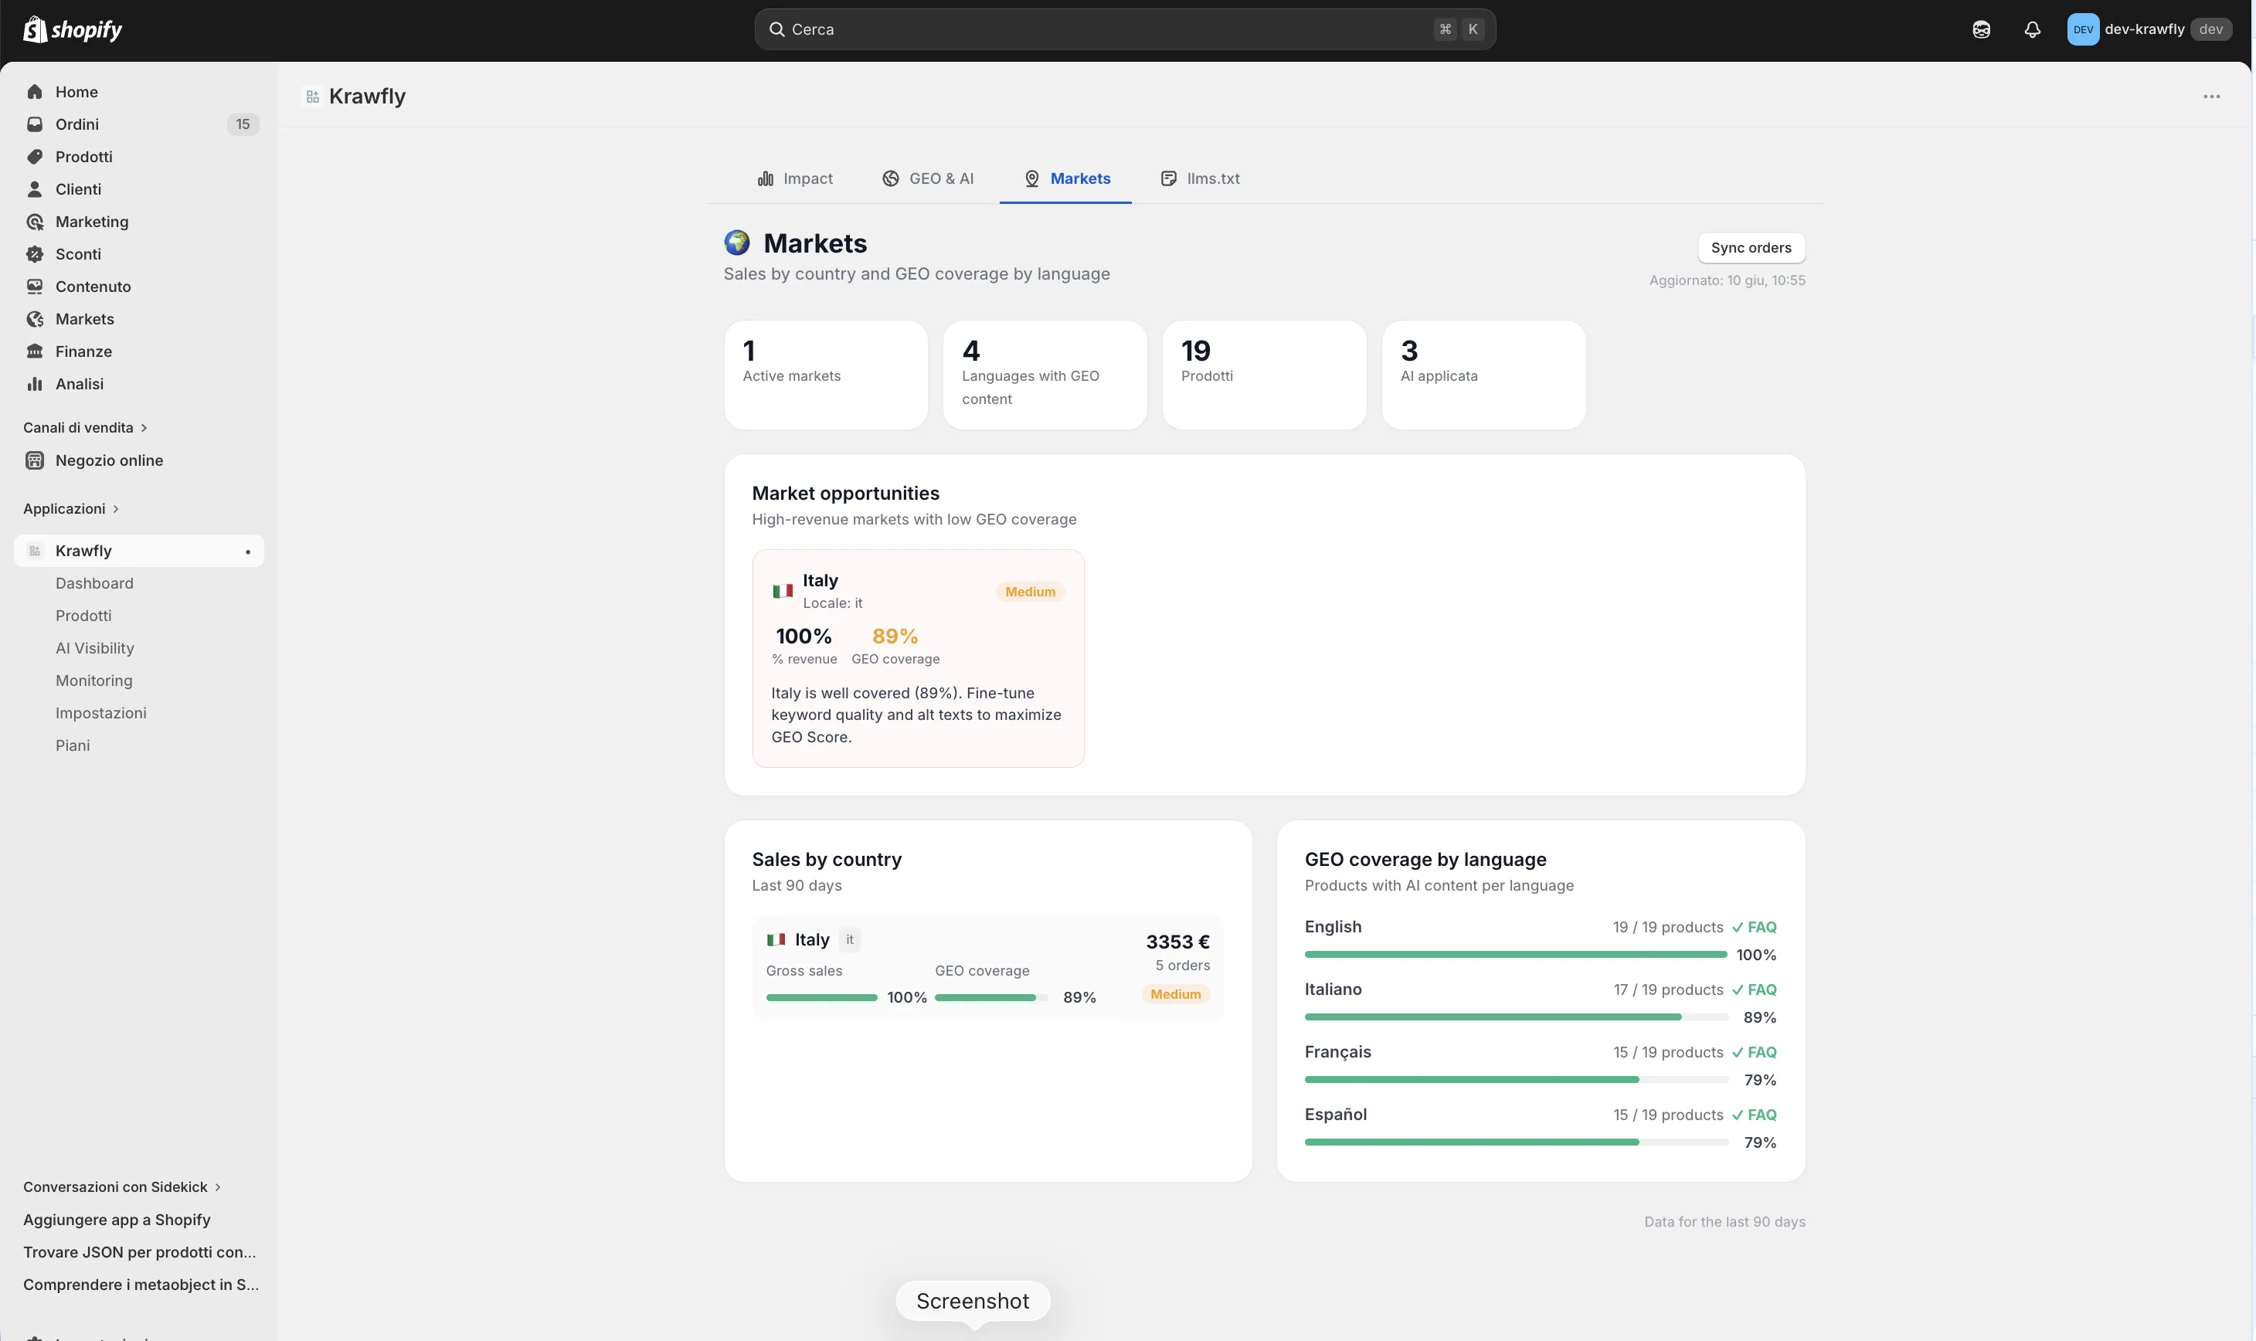Click the Sconti discount icon
The image size is (2256, 1341).
tap(34, 254)
